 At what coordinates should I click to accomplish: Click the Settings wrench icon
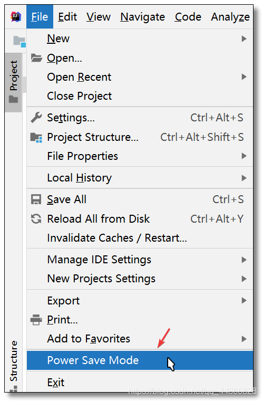click(36, 118)
